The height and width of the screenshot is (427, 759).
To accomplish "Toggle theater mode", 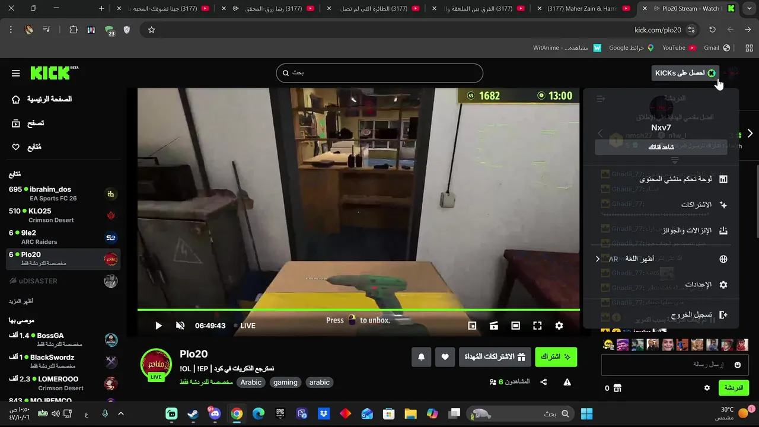I will [516, 326].
